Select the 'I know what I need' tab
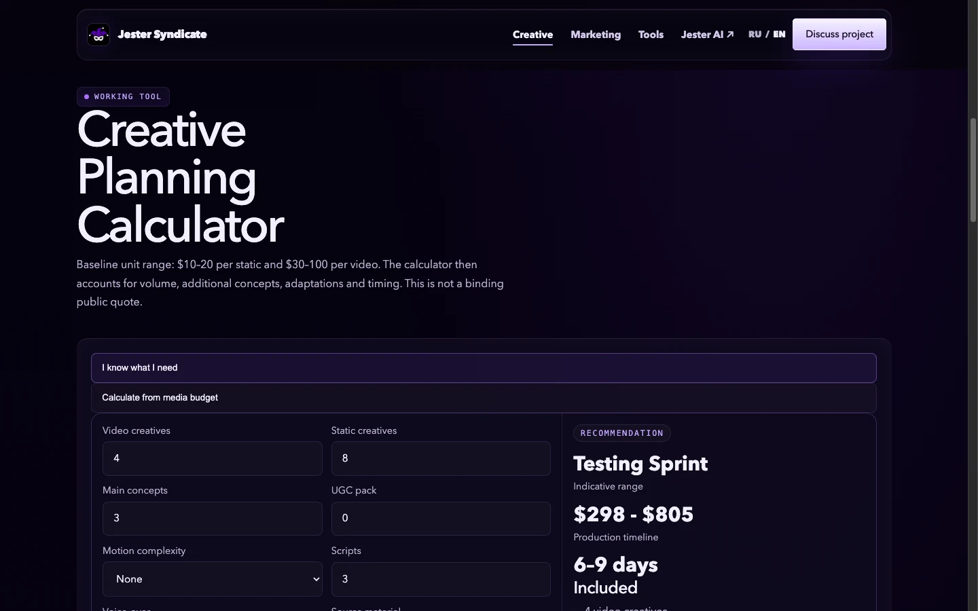 pyautogui.click(x=484, y=368)
